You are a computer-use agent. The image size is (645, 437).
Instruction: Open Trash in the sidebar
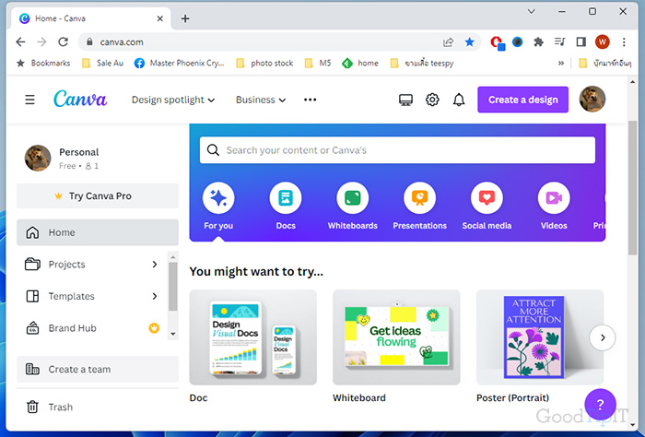click(x=98, y=407)
